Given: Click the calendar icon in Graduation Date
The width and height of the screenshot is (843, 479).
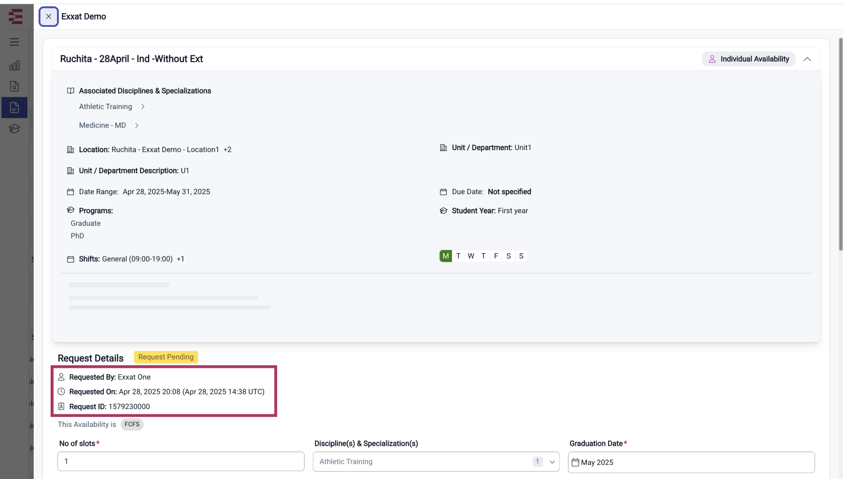Looking at the screenshot, I should click(575, 462).
